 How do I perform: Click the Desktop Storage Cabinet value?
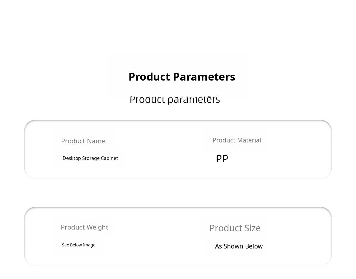(90, 158)
